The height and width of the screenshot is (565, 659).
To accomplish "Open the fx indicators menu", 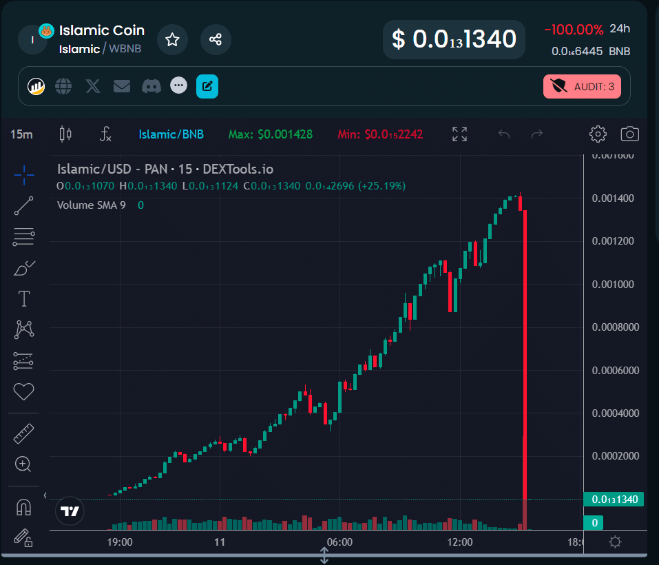I will click(x=105, y=134).
